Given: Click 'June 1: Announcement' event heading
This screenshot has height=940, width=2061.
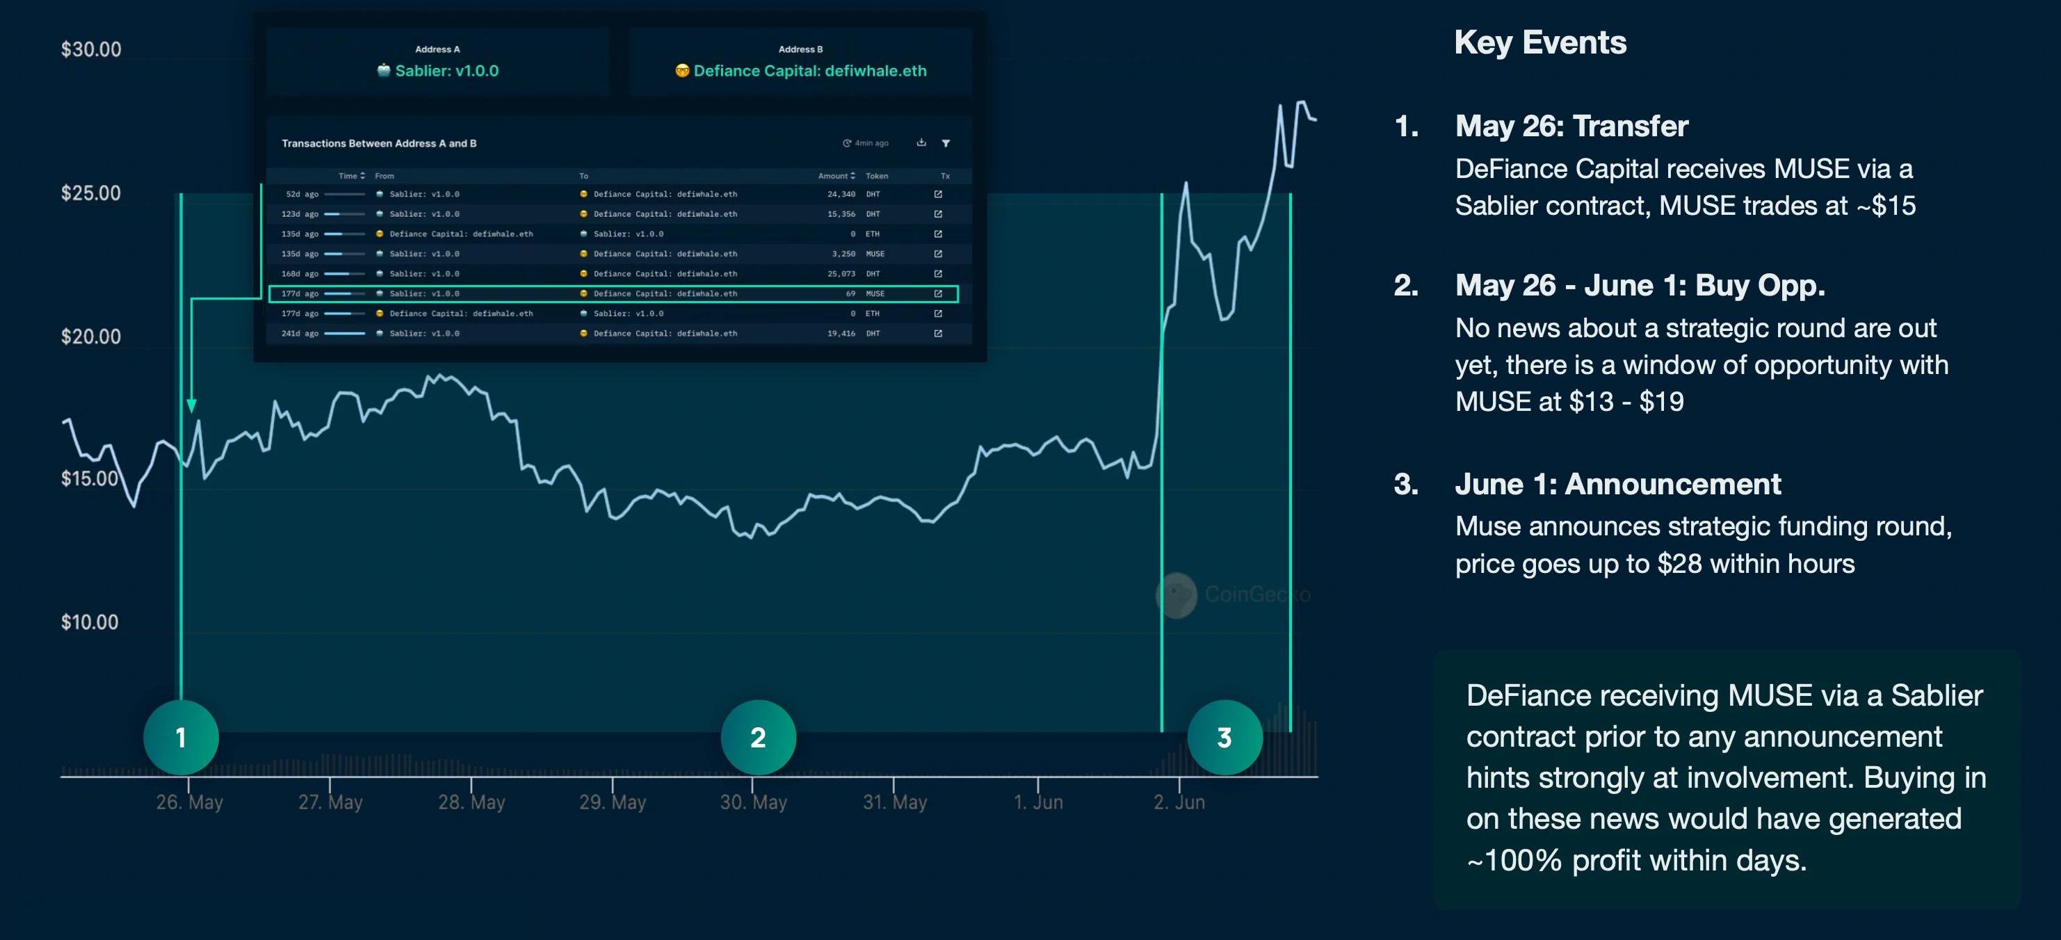Looking at the screenshot, I should (x=1618, y=485).
